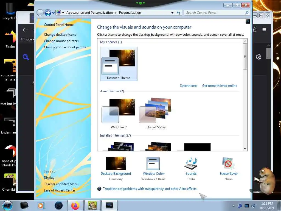This screenshot has height=211, width=281.
Task: Click the Windows Start orb
Action: point(7,206)
